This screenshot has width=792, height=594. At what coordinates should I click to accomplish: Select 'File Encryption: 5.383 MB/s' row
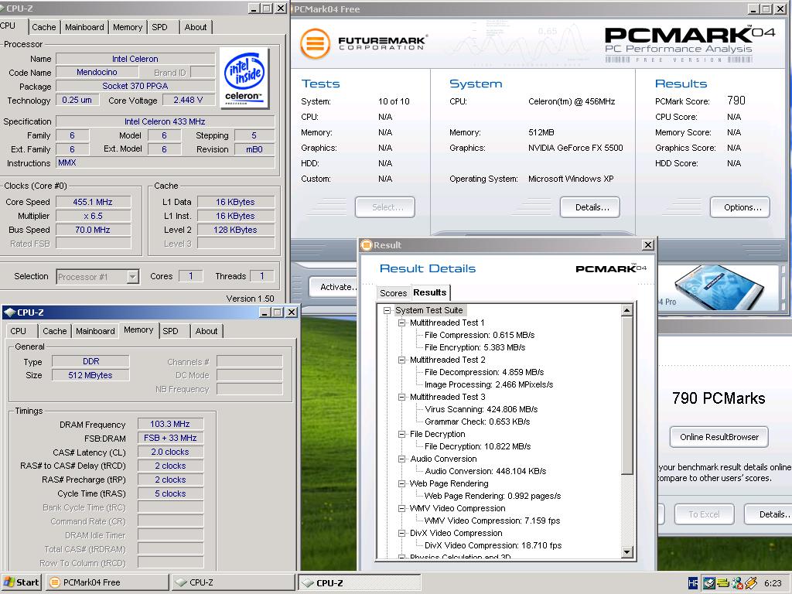point(475,347)
